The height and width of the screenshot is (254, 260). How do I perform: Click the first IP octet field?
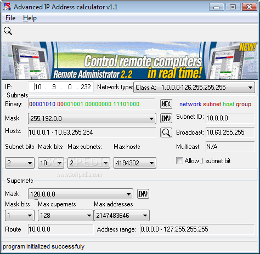coord(38,87)
